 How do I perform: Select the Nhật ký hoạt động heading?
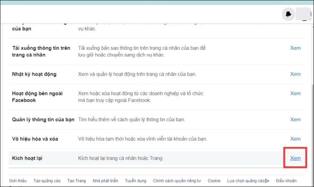(34, 74)
